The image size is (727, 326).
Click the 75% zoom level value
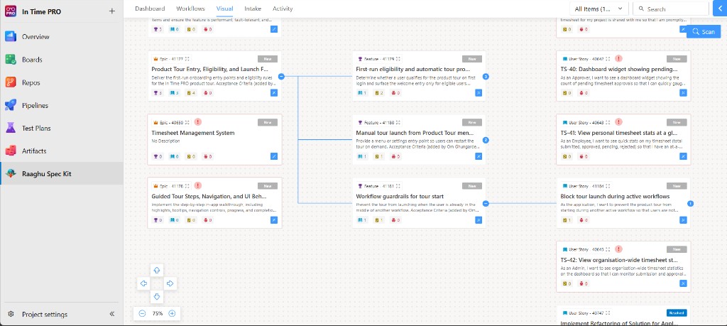tap(158, 313)
